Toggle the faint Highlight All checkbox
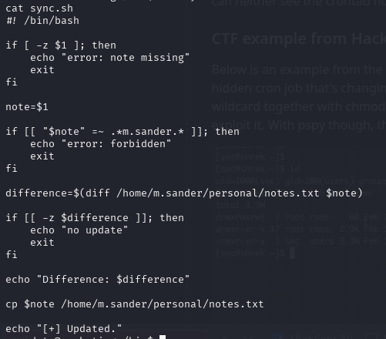The width and height of the screenshot is (386, 339). (x=278, y=337)
